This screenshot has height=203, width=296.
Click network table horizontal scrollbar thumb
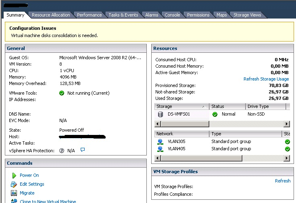(201, 158)
